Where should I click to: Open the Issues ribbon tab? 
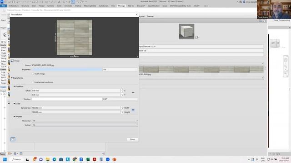pyautogui.click(x=165, y=6)
